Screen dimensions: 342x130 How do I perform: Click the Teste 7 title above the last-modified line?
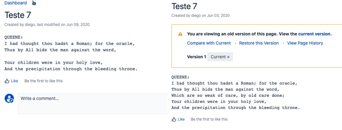[18, 15]
